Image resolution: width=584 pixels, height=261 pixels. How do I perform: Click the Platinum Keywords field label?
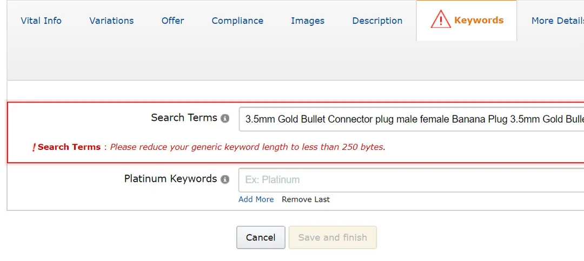point(170,178)
